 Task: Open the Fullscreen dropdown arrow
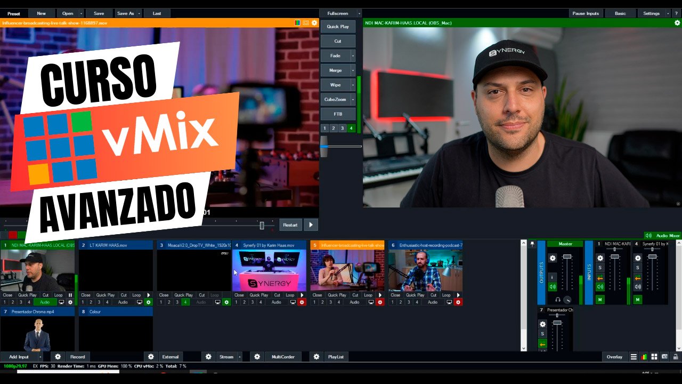(x=359, y=13)
